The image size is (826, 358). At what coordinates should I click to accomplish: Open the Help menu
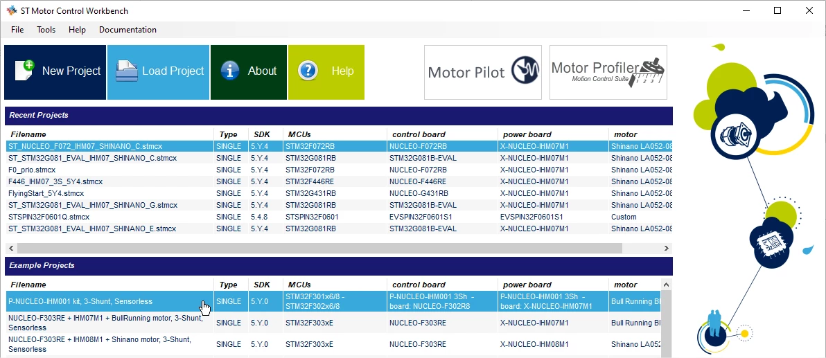point(77,30)
